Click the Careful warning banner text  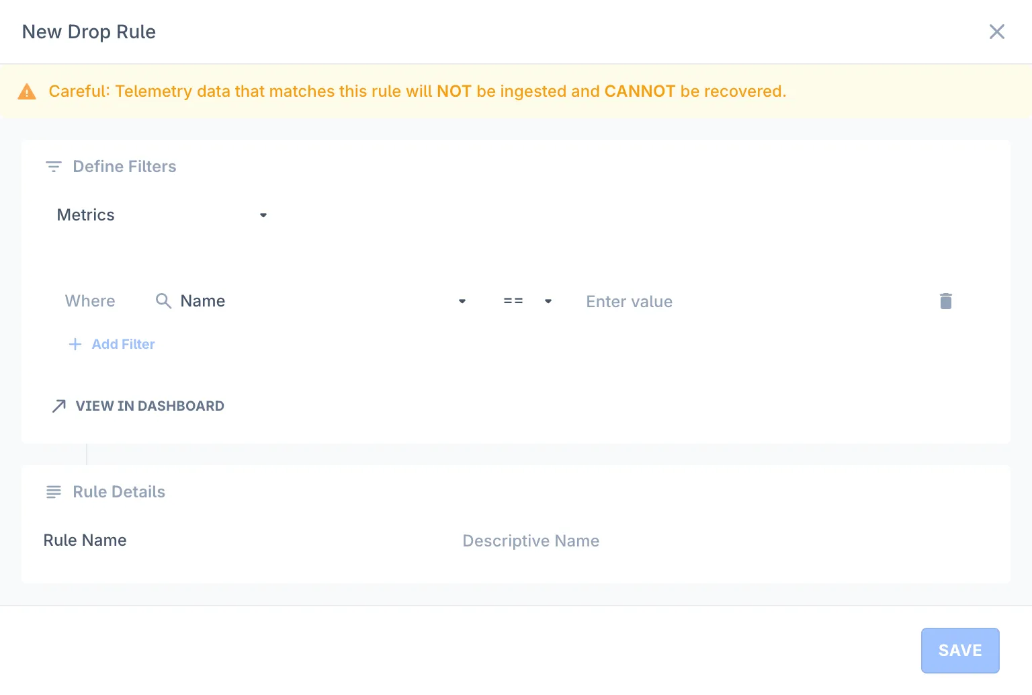(x=417, y=91)
